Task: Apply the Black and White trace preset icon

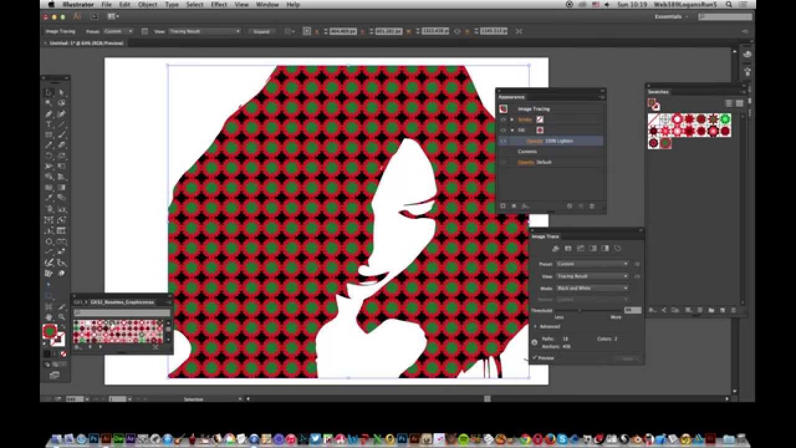Action: point(605,248)
